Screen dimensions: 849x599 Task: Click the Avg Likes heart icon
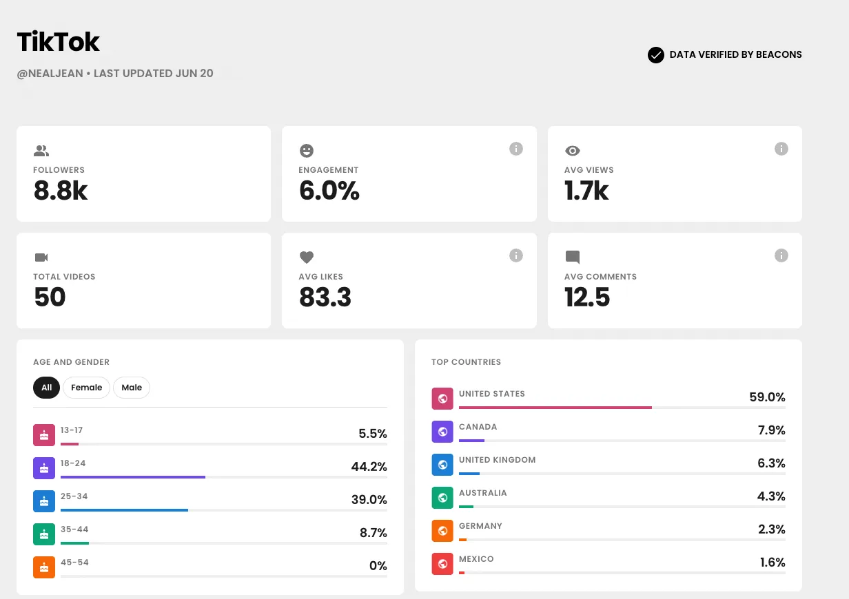307,258
